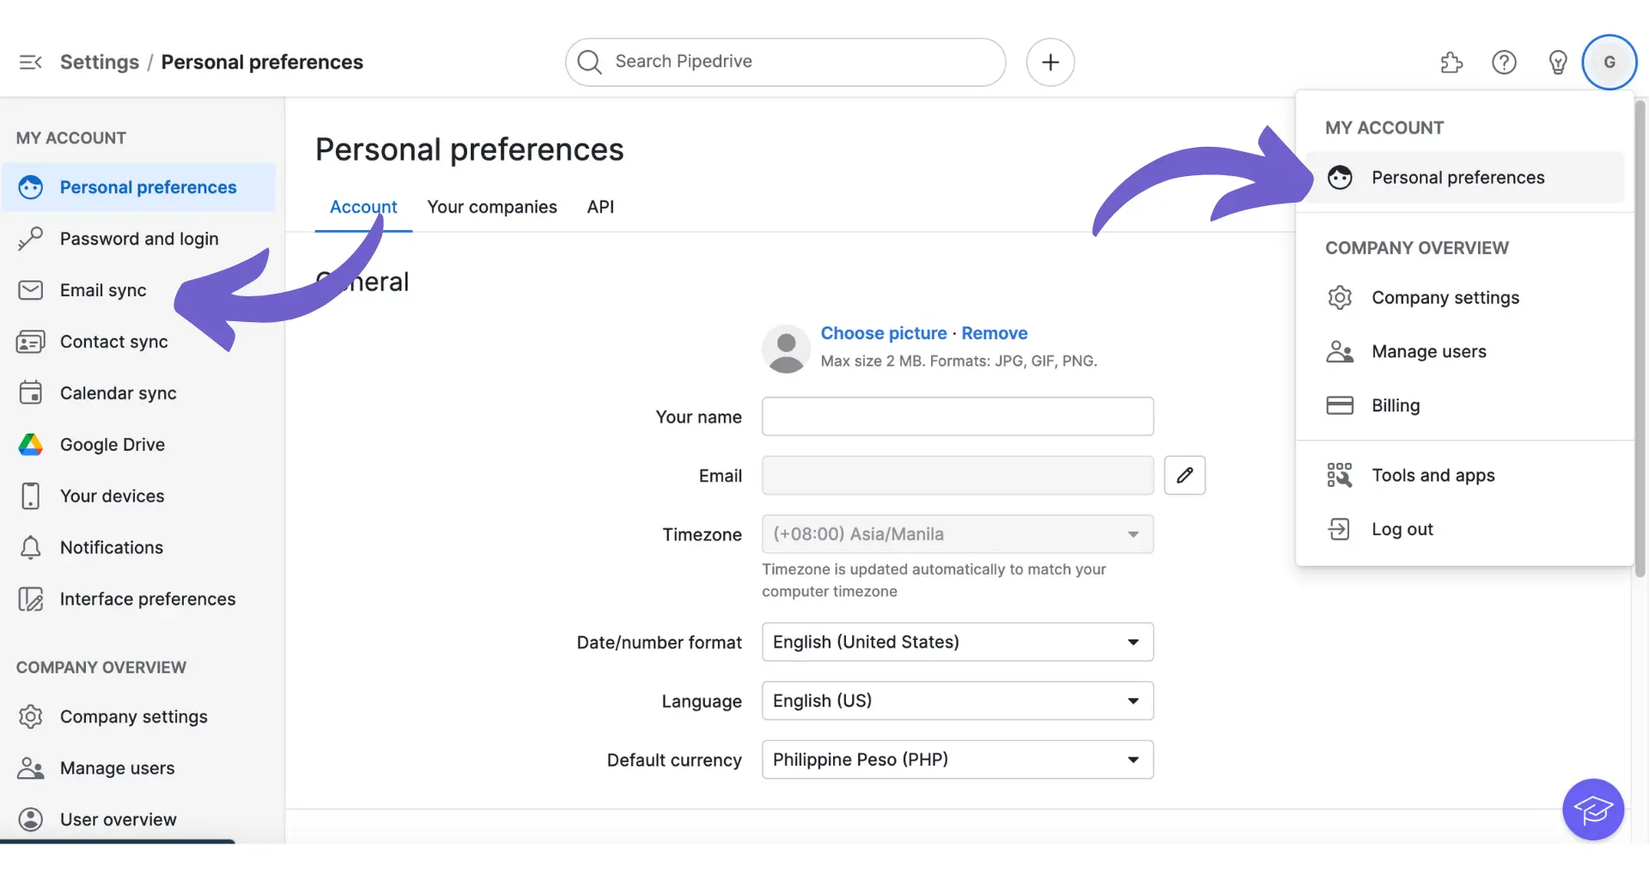The width and height of the screenshot is (1649, 876).
Task: Click the Remove picture link
Action: (995, 333)
